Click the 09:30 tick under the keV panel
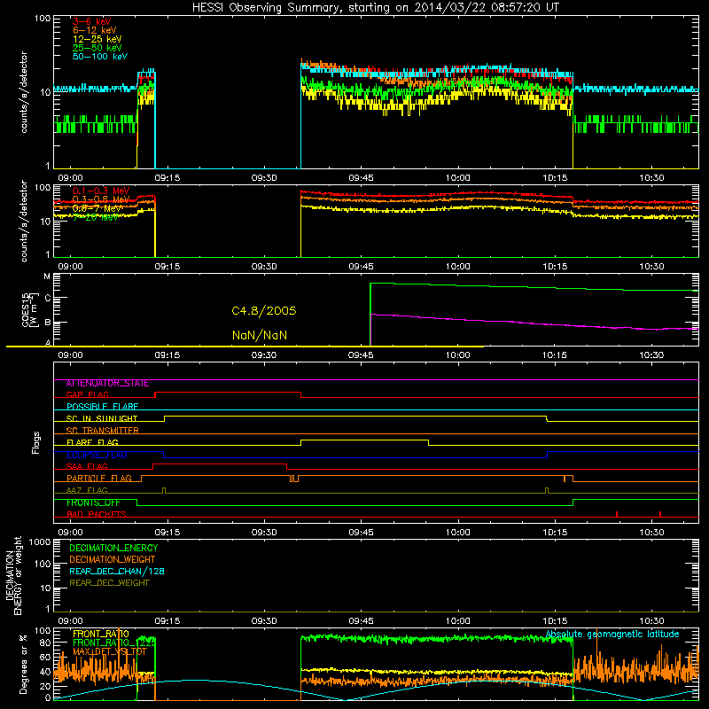Viewport: 709px width, 709px height. (x=264, y=178)
